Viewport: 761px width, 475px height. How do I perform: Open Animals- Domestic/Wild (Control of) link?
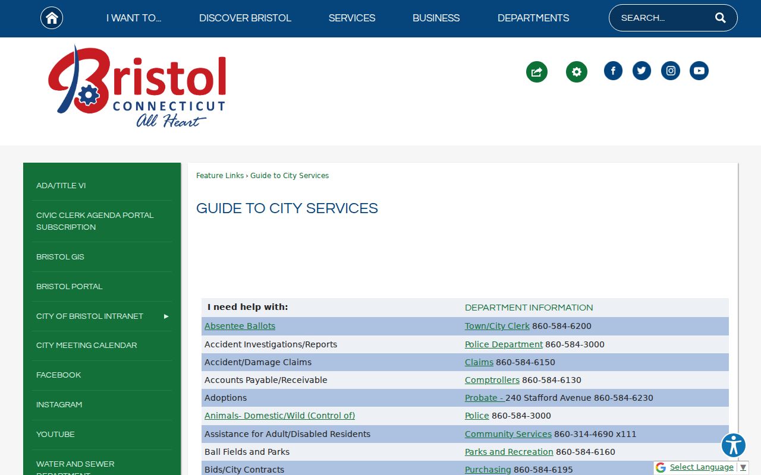[279, 416]
